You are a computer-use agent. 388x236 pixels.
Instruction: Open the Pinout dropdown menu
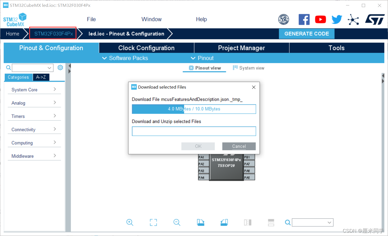(x=202, y=58)
